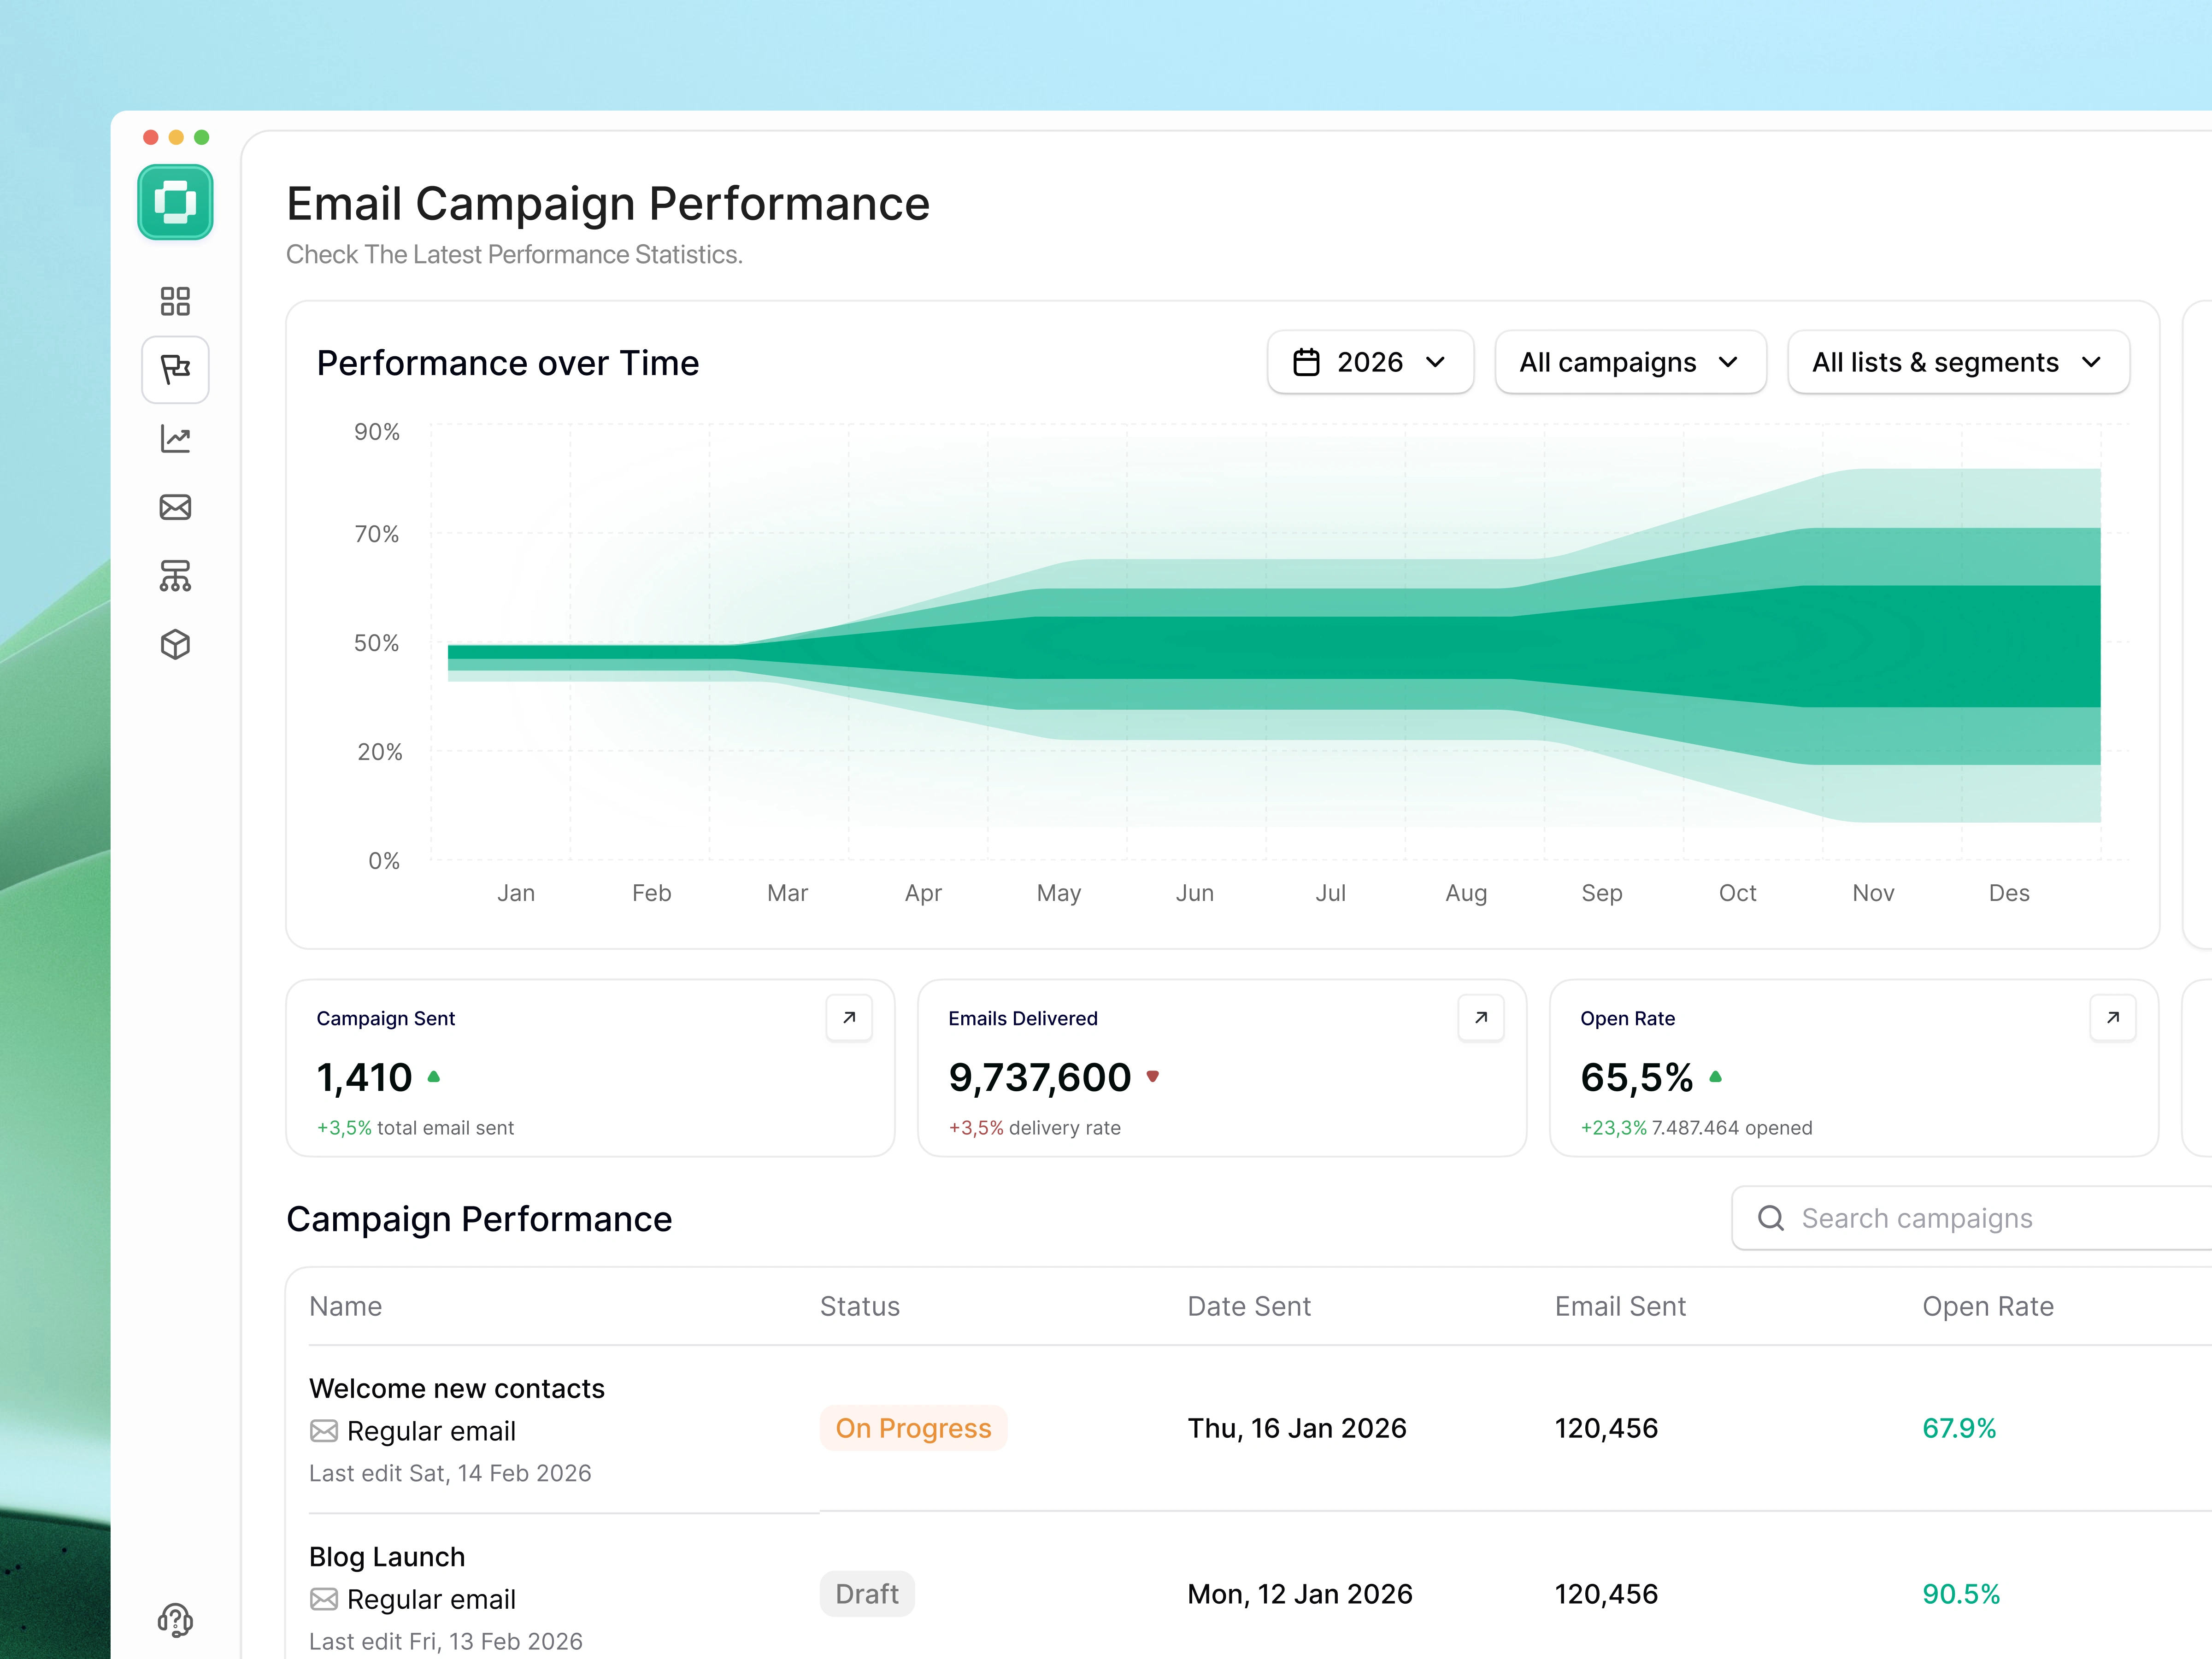
Task: Select the campaigns flag icon in sidebar
Action: point(175,370)
